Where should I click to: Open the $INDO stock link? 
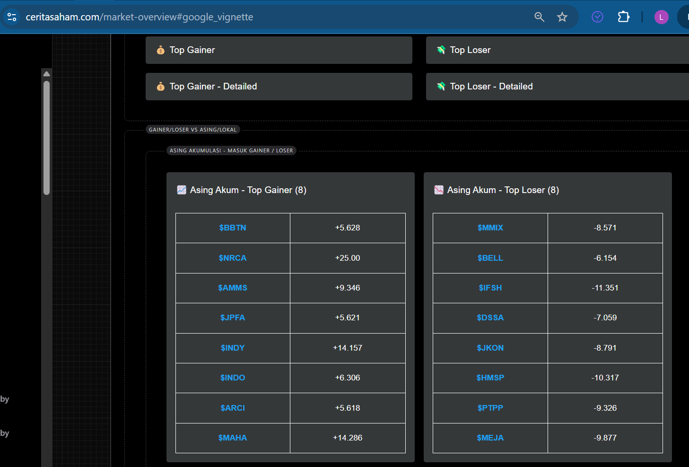pos(233,378)
